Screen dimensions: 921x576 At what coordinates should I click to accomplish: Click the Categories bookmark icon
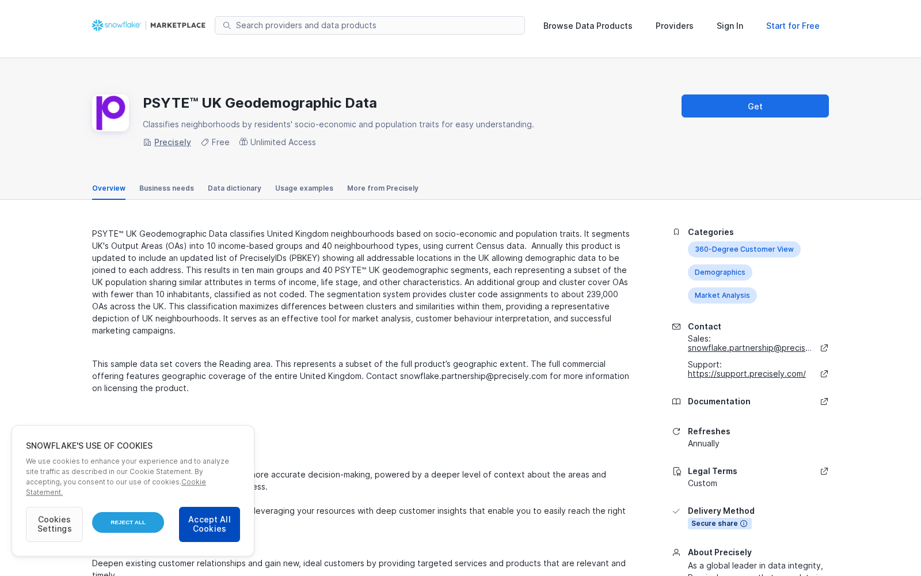676,232
